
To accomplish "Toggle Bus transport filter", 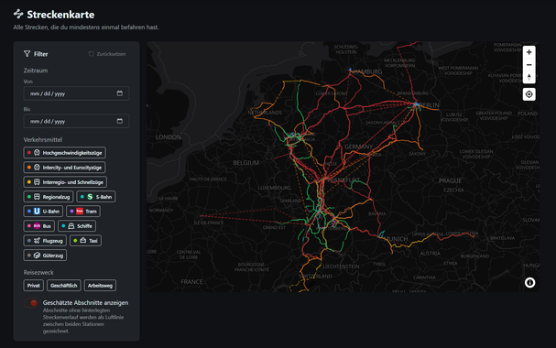I will pos(38,225).
